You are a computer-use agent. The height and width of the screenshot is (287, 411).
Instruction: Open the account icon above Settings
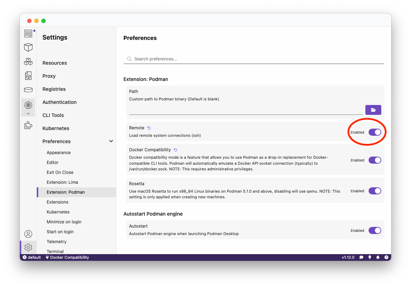coord(28,234)
